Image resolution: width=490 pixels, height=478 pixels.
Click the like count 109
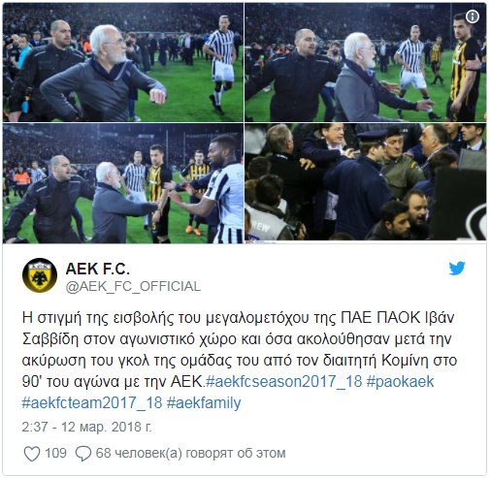[55, 453]
